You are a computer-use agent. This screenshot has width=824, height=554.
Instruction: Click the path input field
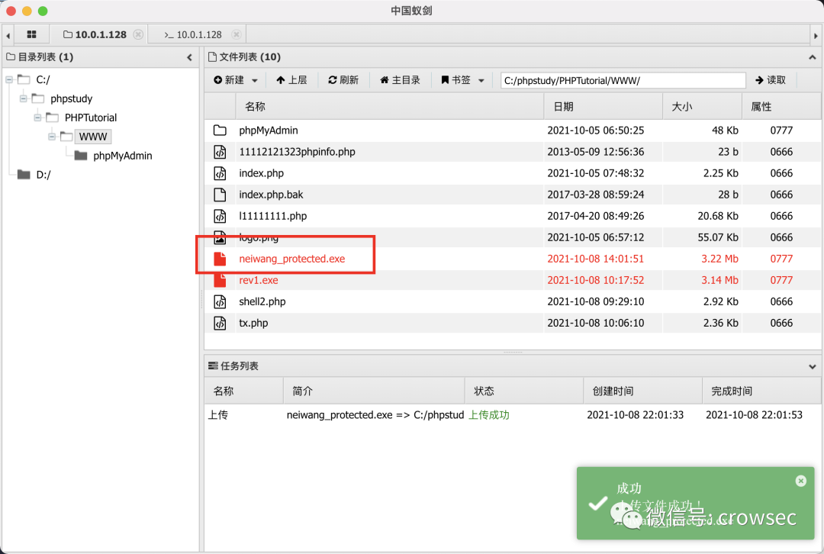click(x=623, y=80)
